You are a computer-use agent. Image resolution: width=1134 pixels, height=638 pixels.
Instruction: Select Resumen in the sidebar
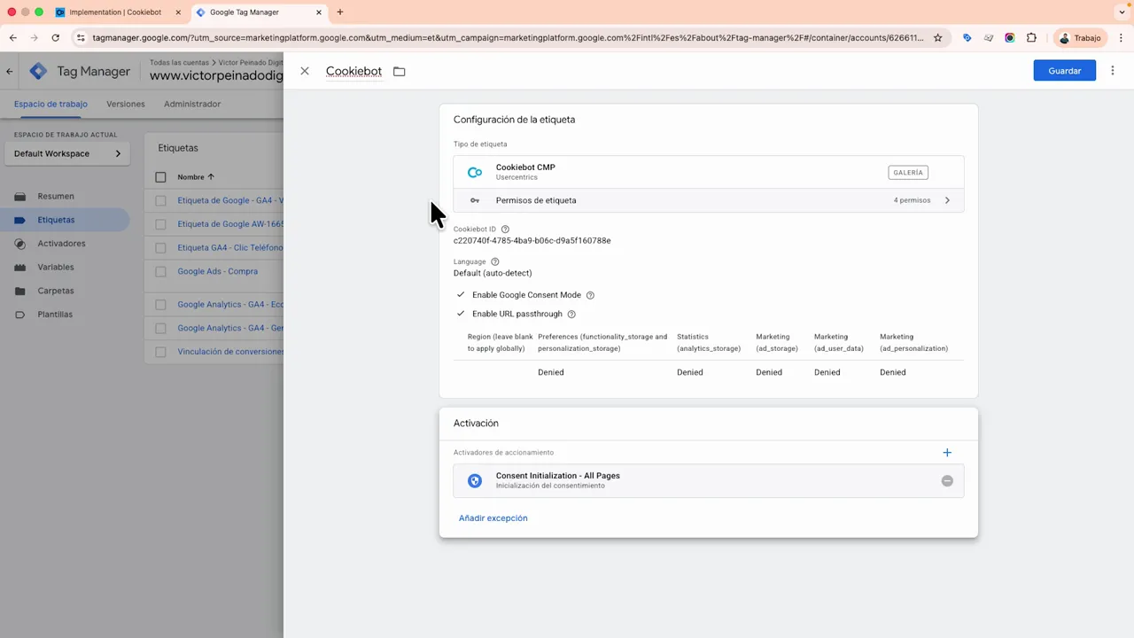coord(56,196)
